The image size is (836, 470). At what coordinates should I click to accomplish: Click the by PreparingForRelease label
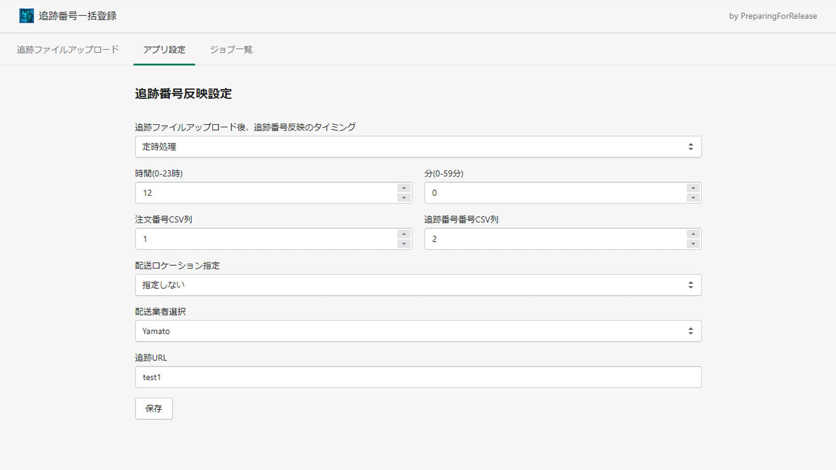tap(772, 16)
